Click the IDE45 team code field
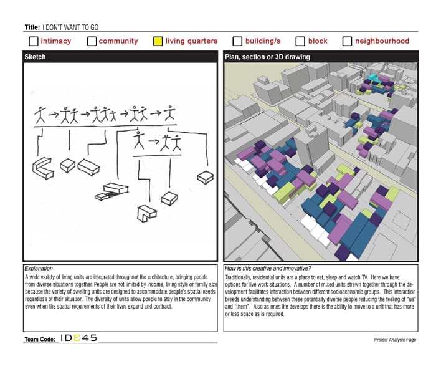The width and height of the screenshot is (441, 374). [78, 338]
